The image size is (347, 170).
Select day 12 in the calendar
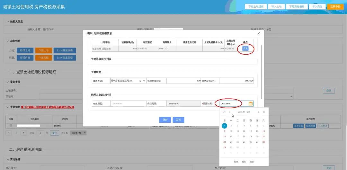(251, 131)
